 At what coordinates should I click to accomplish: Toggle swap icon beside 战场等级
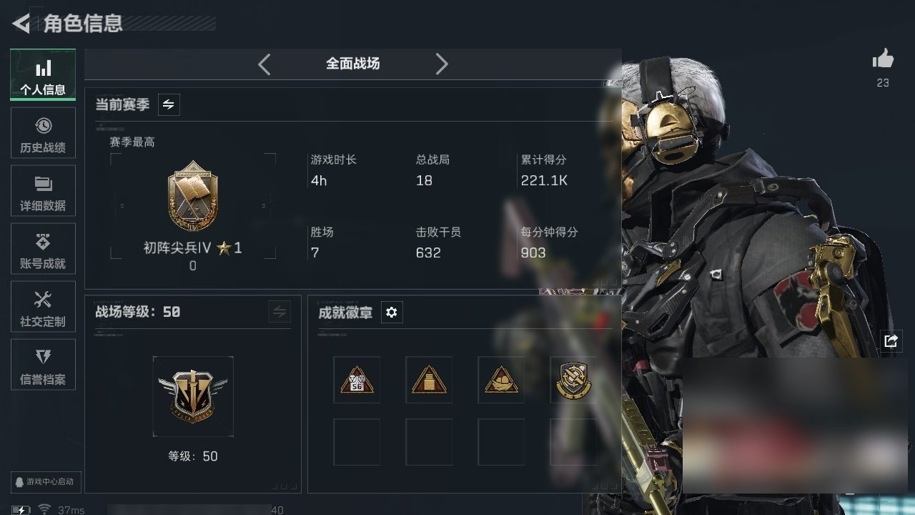click(x=280, y=312)
